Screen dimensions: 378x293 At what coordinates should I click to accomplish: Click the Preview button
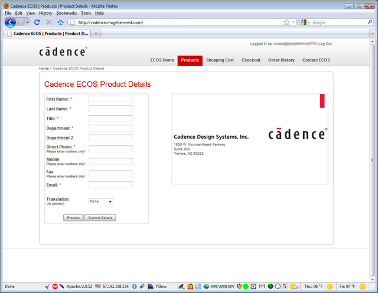73,218
